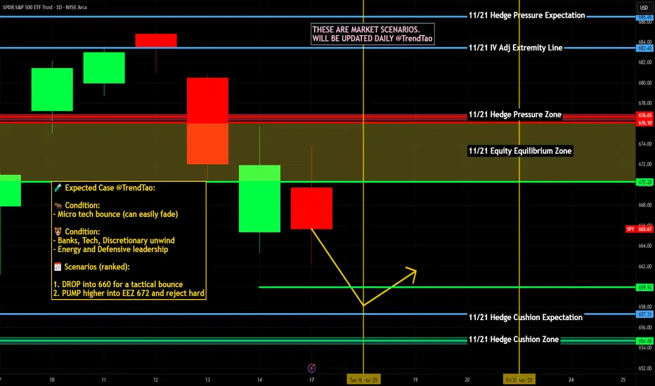Screen dimensions: 655x386
Task: Click the 'Micro tech bounce (can easily fade)' line
Action: [x=118, y=214]
